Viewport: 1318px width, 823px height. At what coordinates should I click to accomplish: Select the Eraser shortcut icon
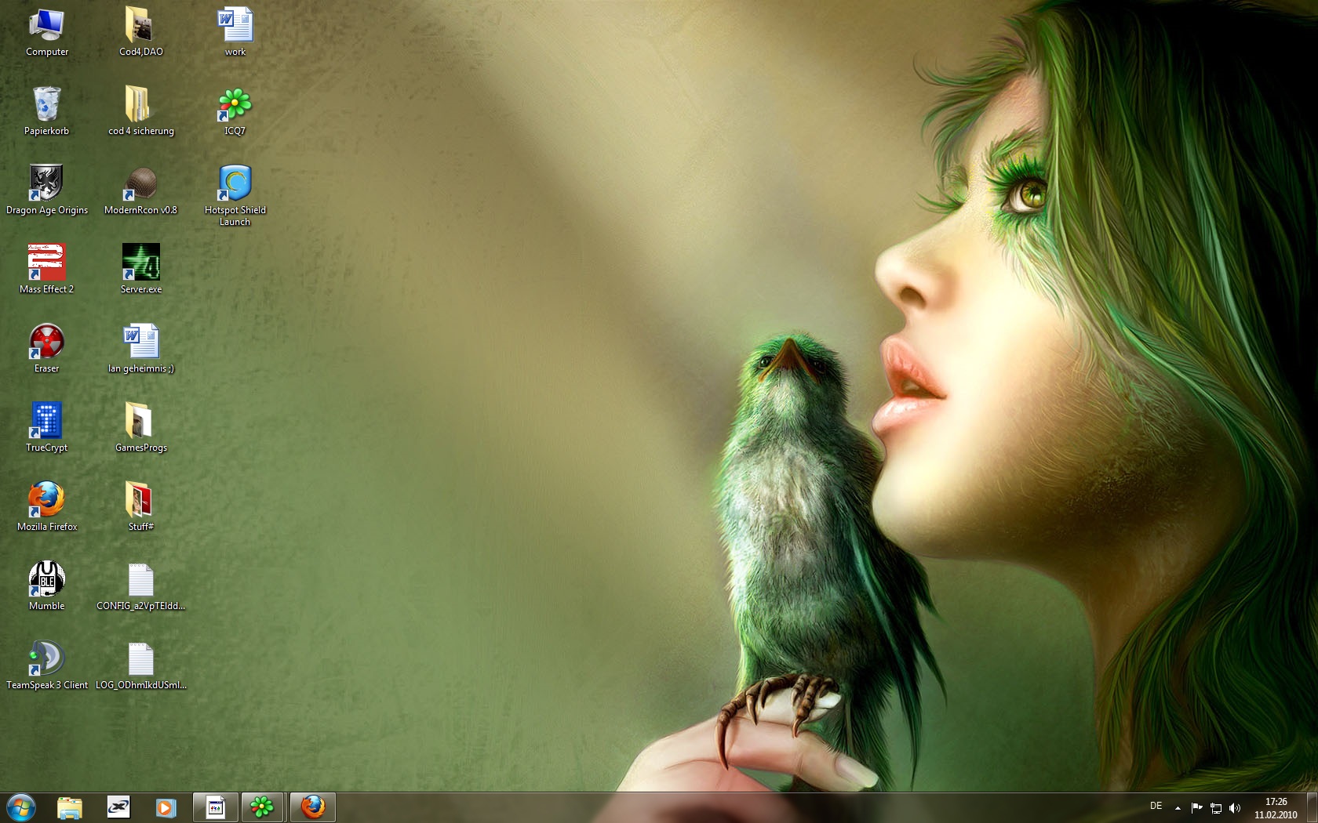[47, 349]
